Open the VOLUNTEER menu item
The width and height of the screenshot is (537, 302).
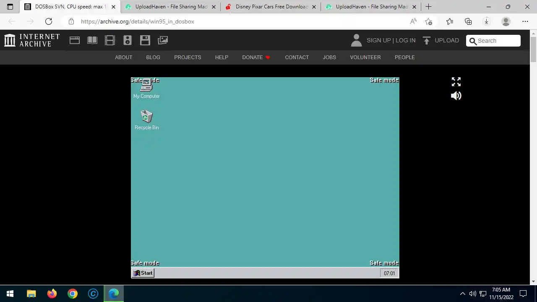[365, 57]
